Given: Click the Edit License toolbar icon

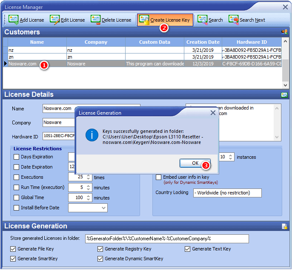Looking at the screenshot, I should (x=55, y=20).
